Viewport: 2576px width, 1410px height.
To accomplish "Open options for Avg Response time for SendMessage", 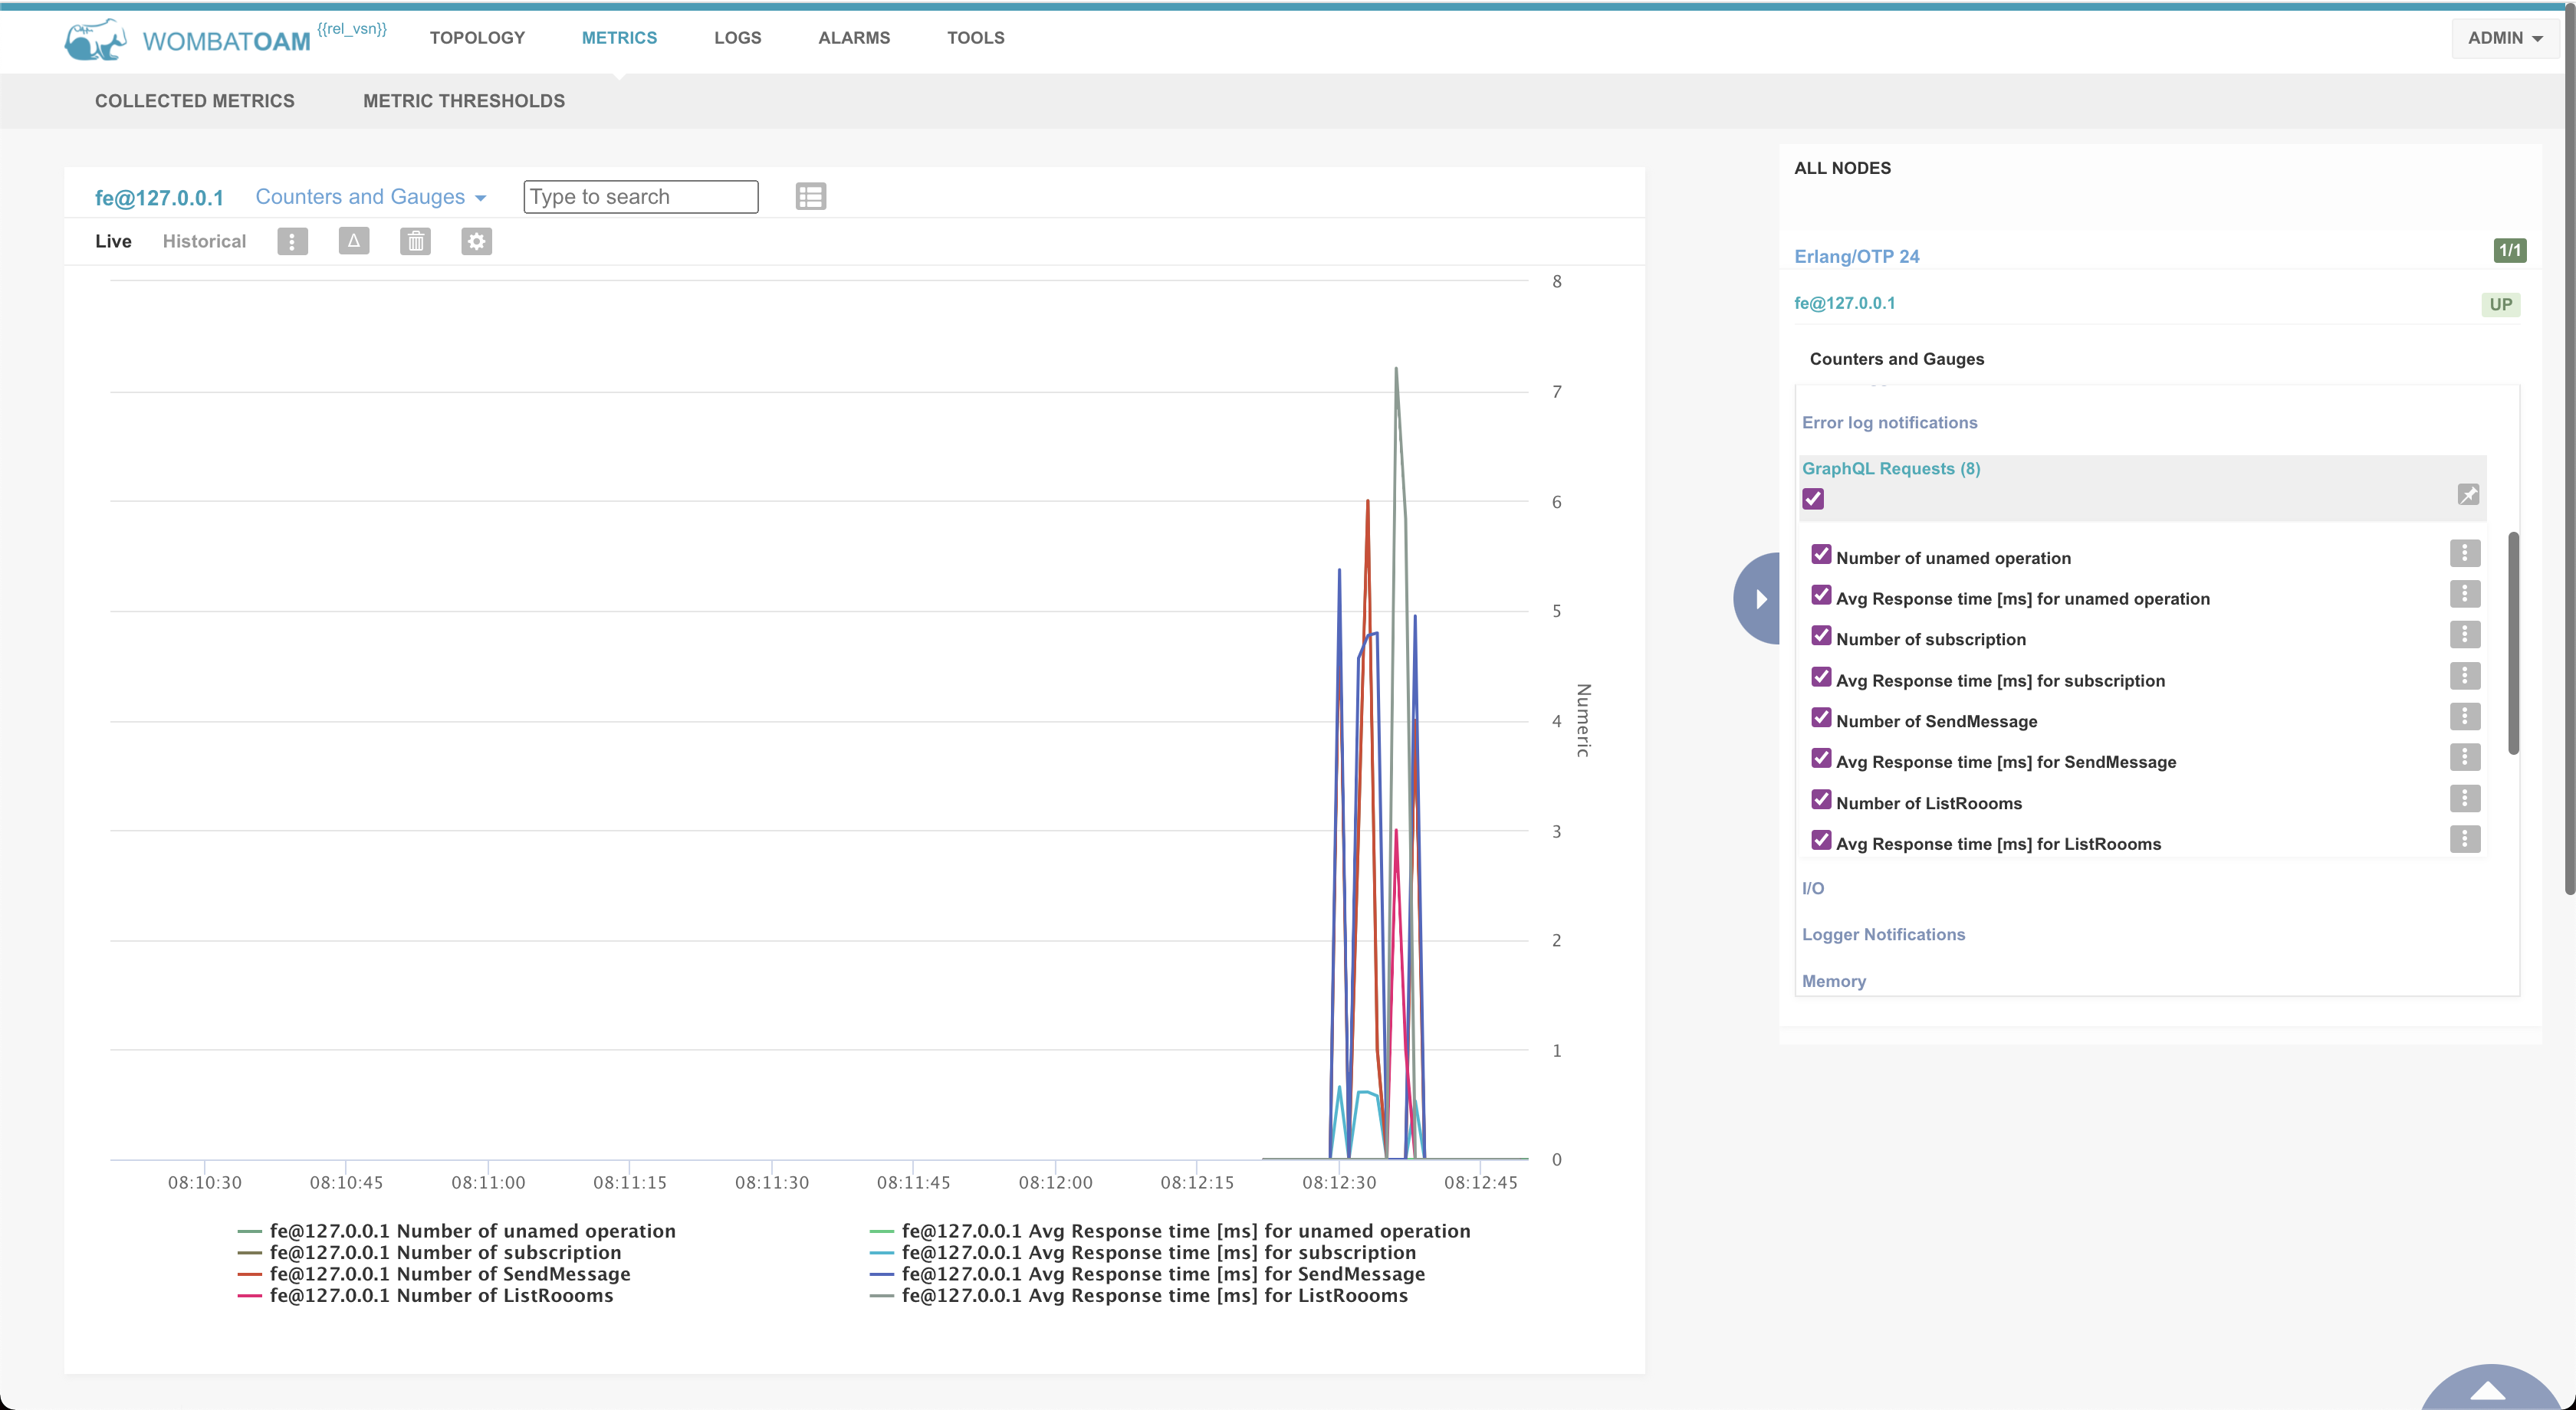I will point(2464,756).
